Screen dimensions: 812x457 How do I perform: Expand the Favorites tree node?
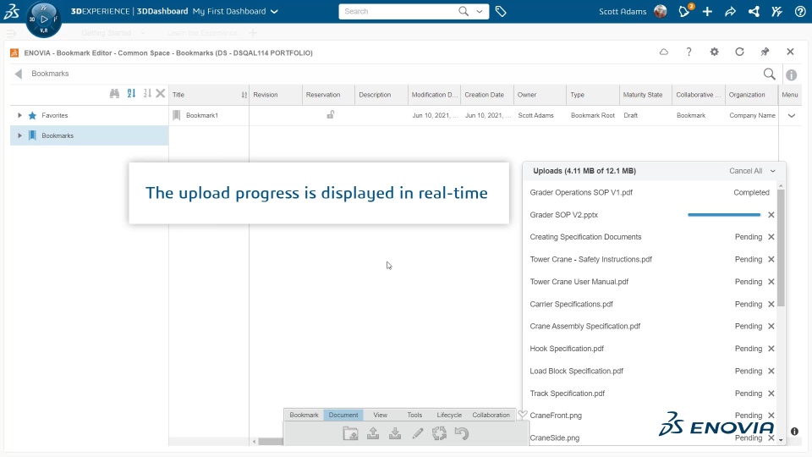[x=19, y=115]
